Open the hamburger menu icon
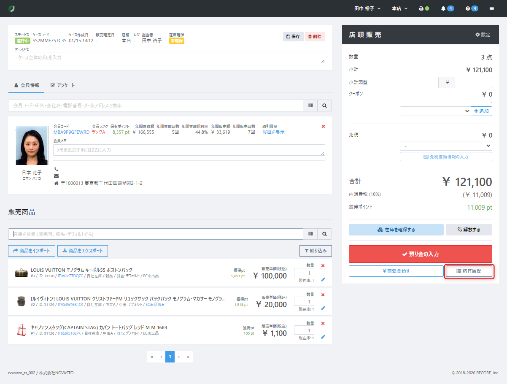The image size is (507, 384). [491, 8]
